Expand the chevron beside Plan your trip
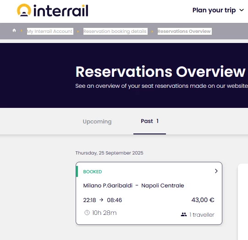Viewport: 248px width, 240px height. click(x=242, y=10)
